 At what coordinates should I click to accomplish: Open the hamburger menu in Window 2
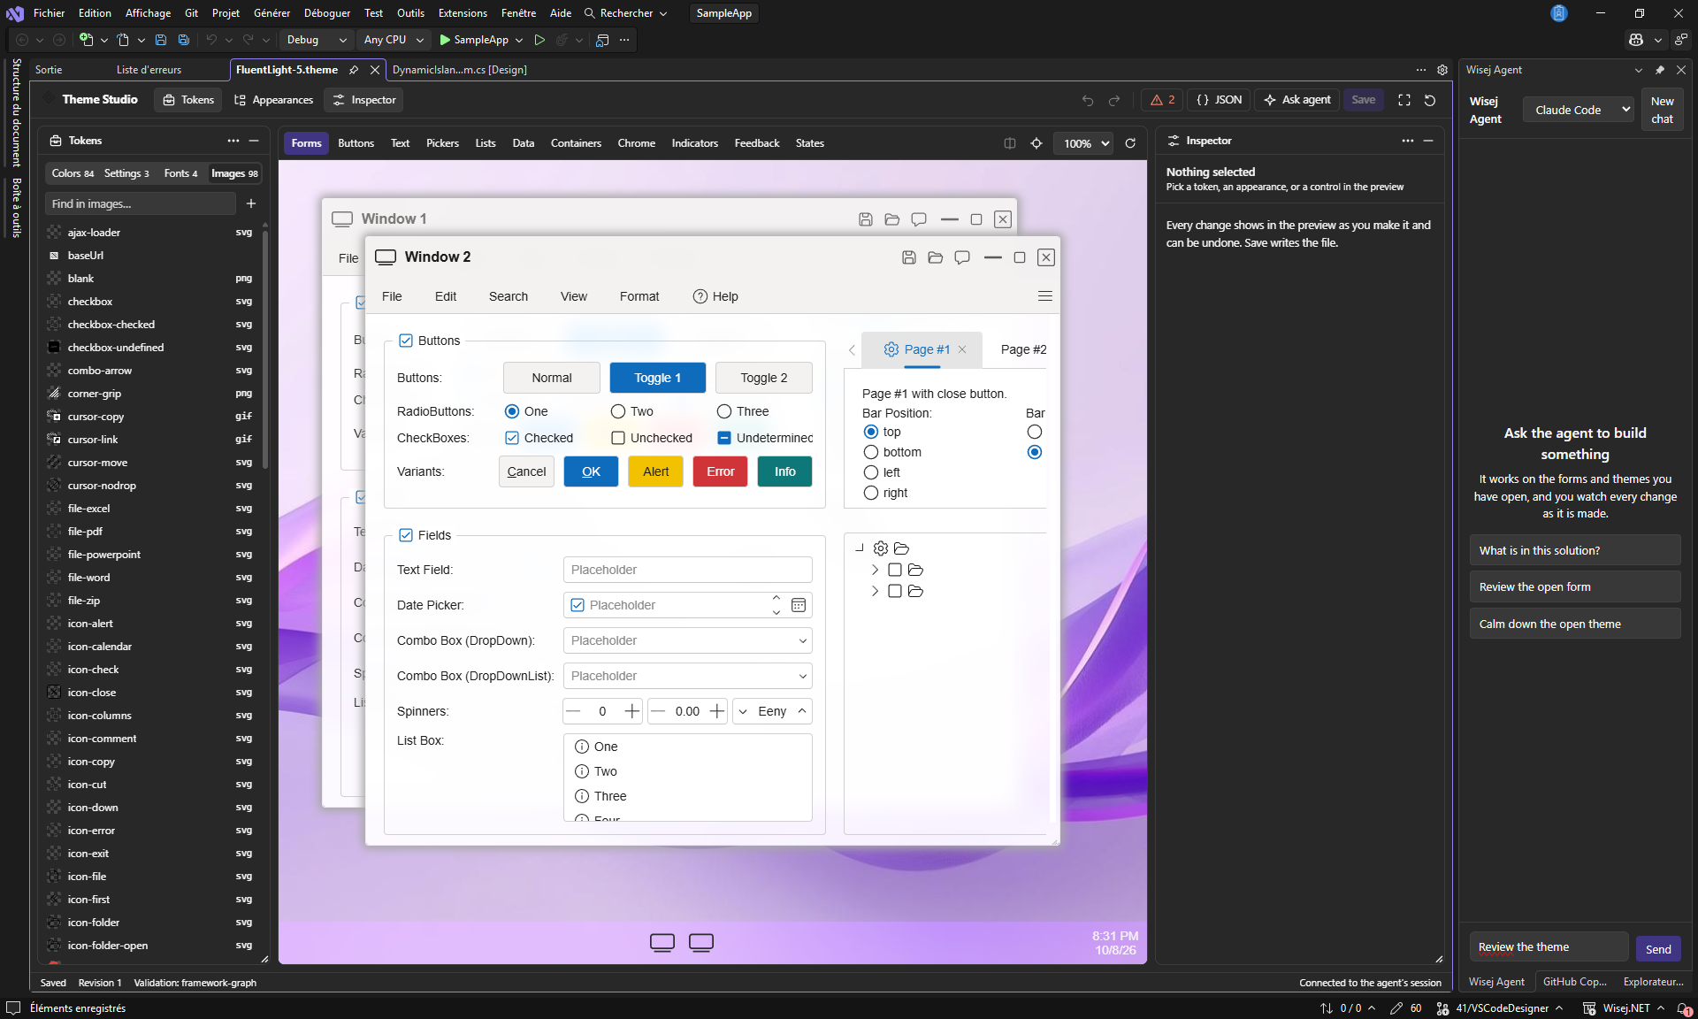(x=1045, y=296)
